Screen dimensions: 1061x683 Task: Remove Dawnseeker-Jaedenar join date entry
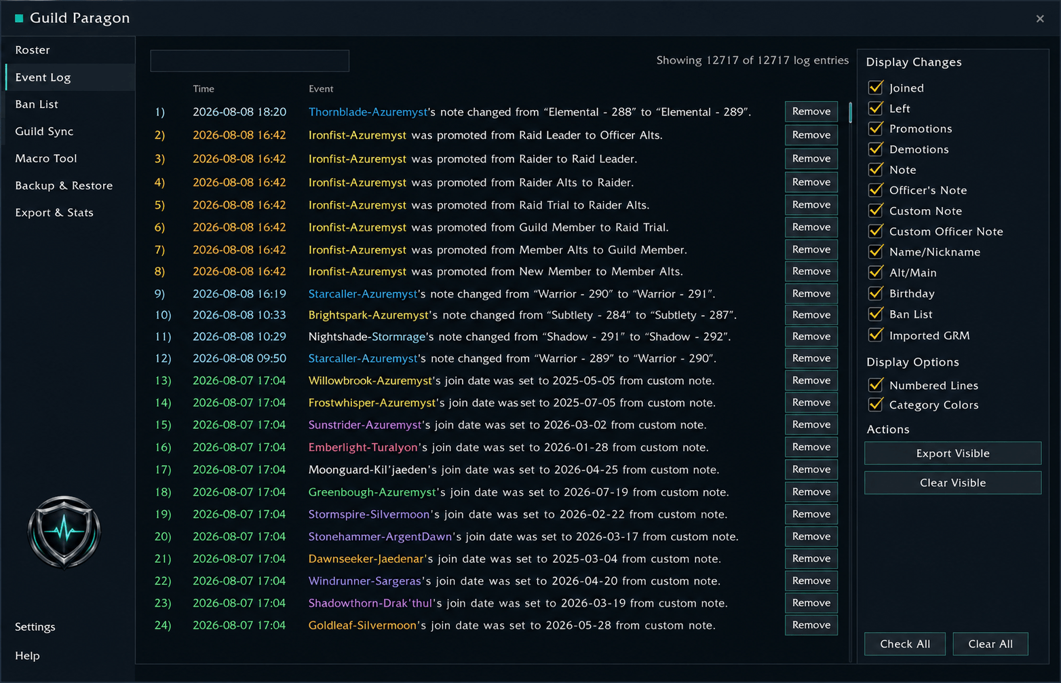pyautogui.click(x=811, y=558)
